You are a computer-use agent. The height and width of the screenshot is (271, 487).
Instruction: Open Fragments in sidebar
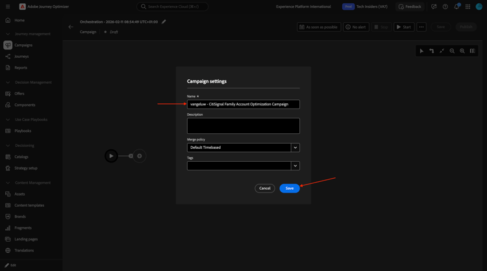click(23, 228)
